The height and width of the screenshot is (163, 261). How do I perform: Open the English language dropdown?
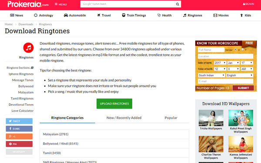tap(240, 75)
